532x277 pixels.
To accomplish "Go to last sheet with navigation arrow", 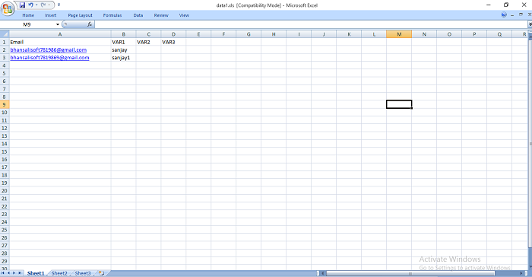I will point(20,273).
